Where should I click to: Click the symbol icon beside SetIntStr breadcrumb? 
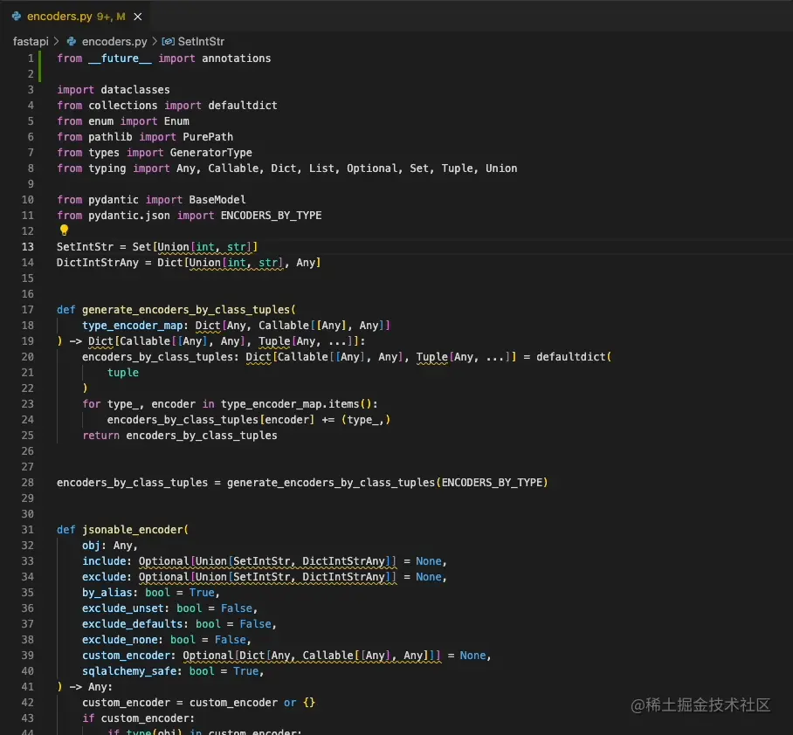click(x=169, y=41)
